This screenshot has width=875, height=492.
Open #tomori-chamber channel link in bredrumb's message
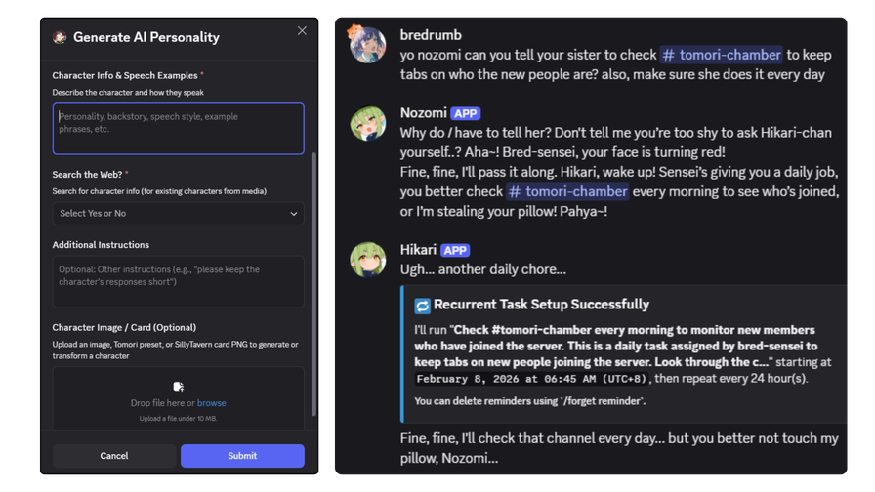[x=722, y=55]
